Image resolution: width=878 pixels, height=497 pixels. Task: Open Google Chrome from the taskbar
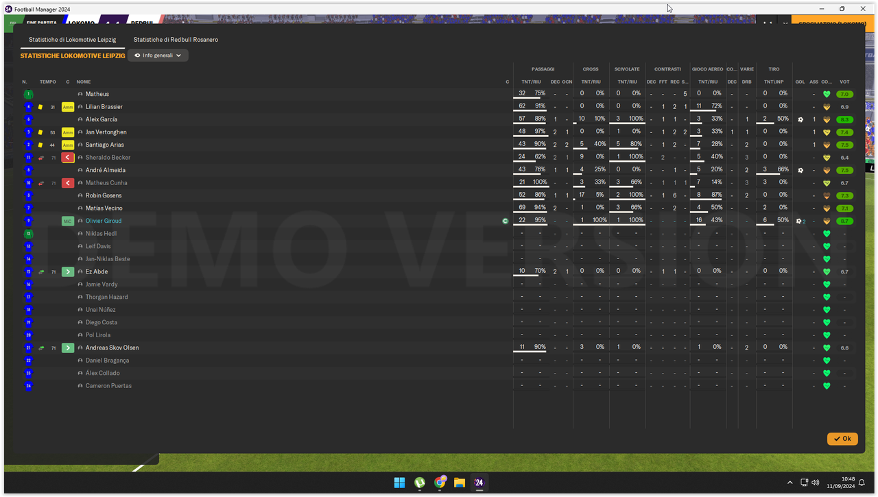[x=440, y=483]
